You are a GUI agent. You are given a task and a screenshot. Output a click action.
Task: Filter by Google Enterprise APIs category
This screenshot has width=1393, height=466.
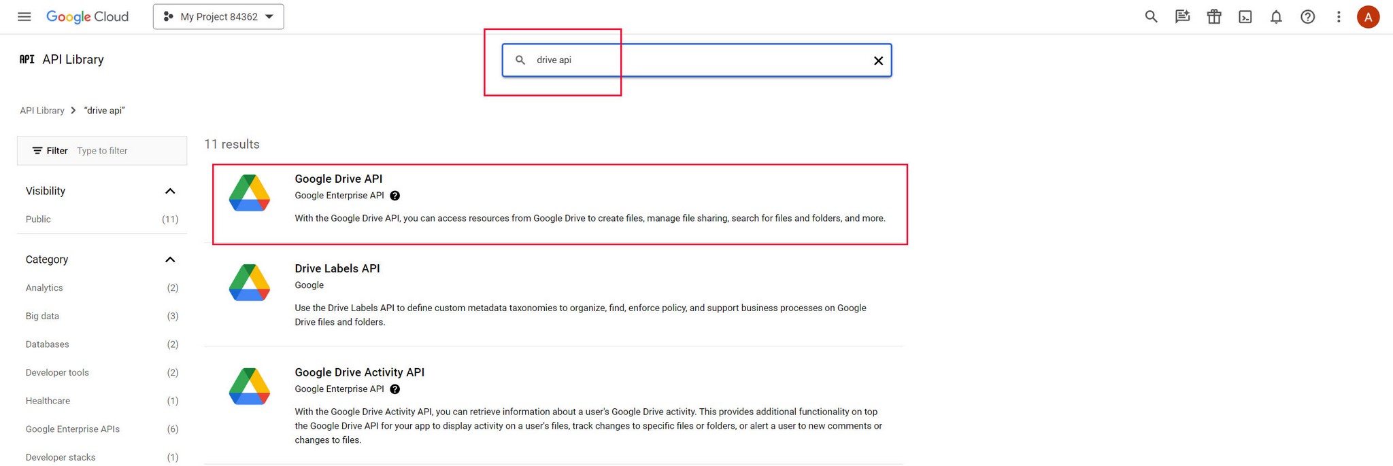tap(102, 429)
